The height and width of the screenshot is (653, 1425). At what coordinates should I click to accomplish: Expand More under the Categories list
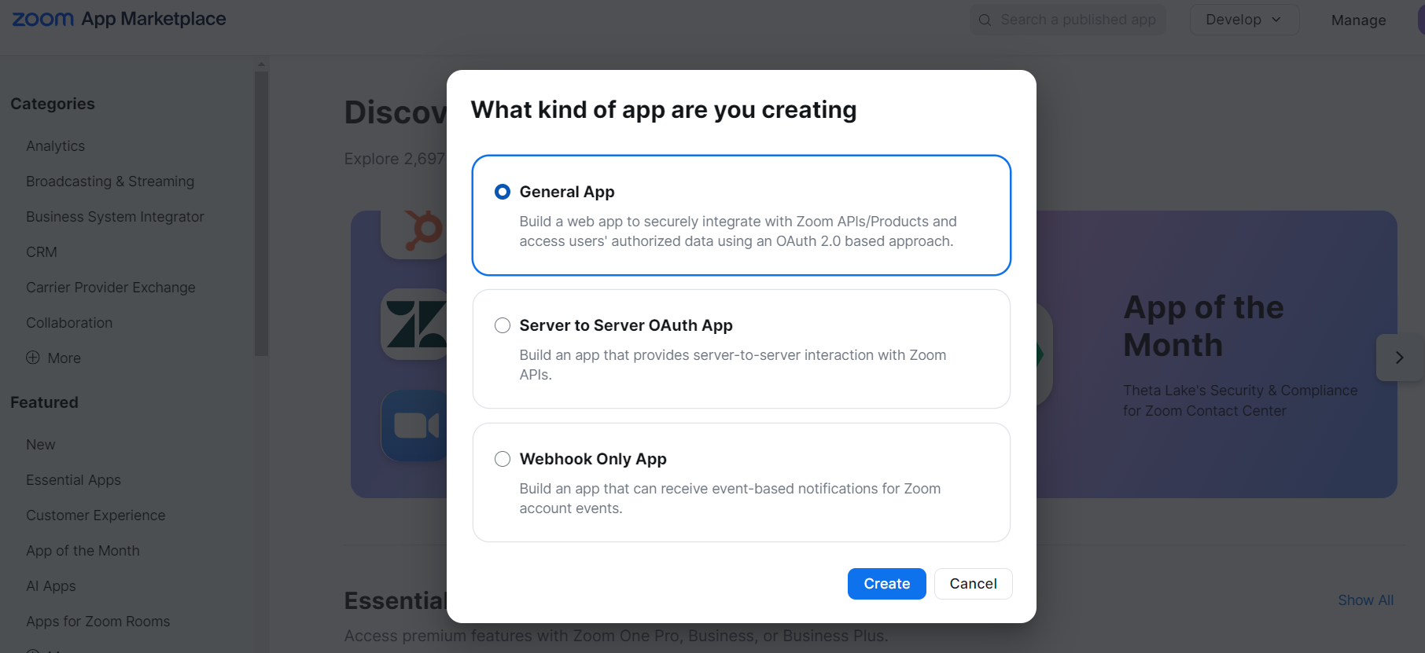tap(65, 358)
